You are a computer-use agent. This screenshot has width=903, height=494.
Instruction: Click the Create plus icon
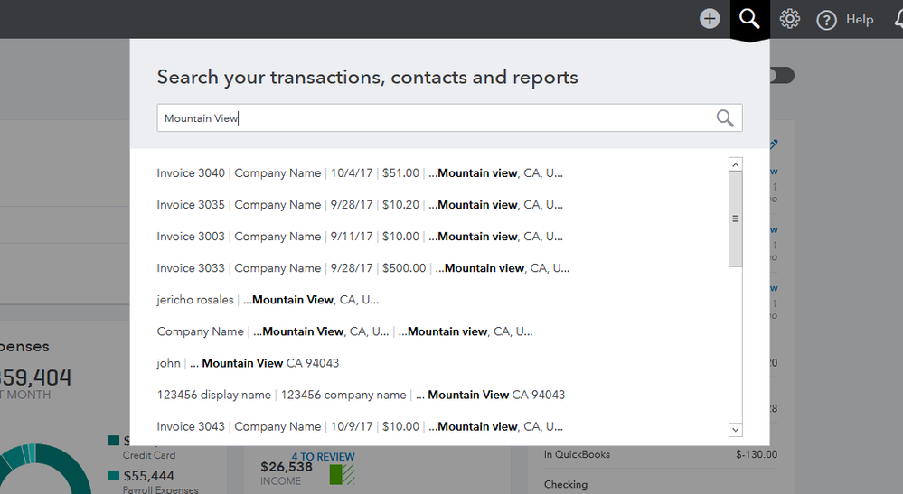pos(710,19)
